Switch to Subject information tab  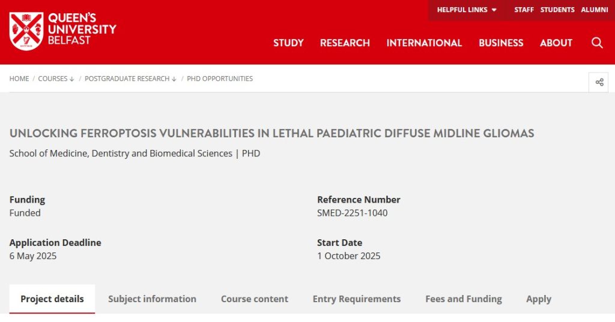point(152,299)
